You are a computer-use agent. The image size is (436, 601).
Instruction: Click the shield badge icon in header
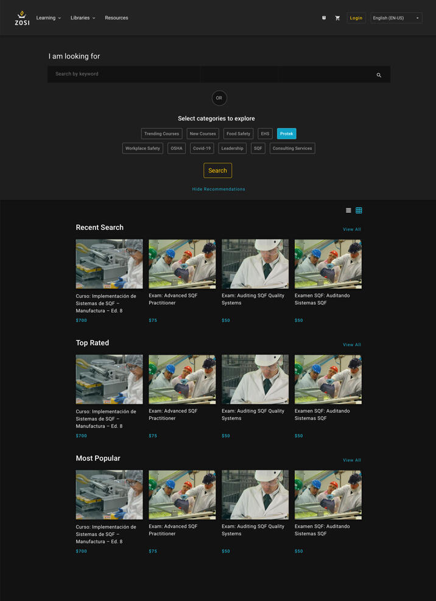(324, 18)
